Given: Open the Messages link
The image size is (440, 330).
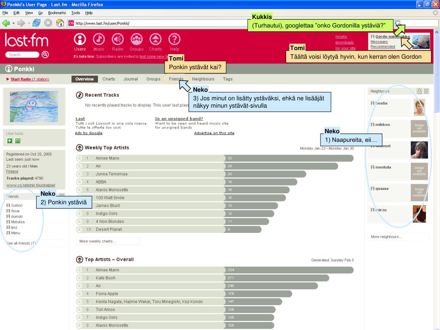Looking at the screenshot, I should coord(379,42).
